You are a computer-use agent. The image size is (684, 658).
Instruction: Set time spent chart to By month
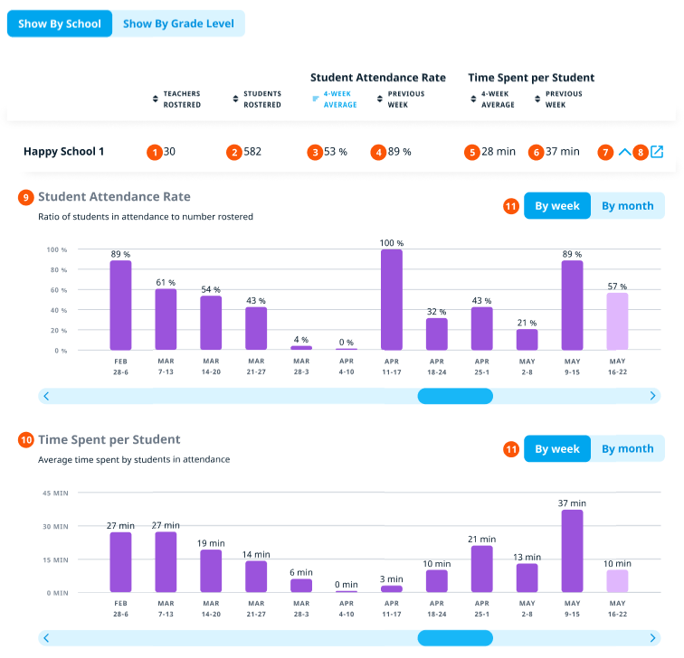click(627, 448)
